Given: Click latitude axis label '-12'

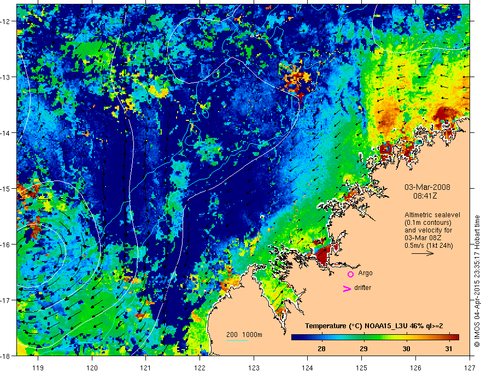Looking at the screenshot, I should (x=6, y=21).
